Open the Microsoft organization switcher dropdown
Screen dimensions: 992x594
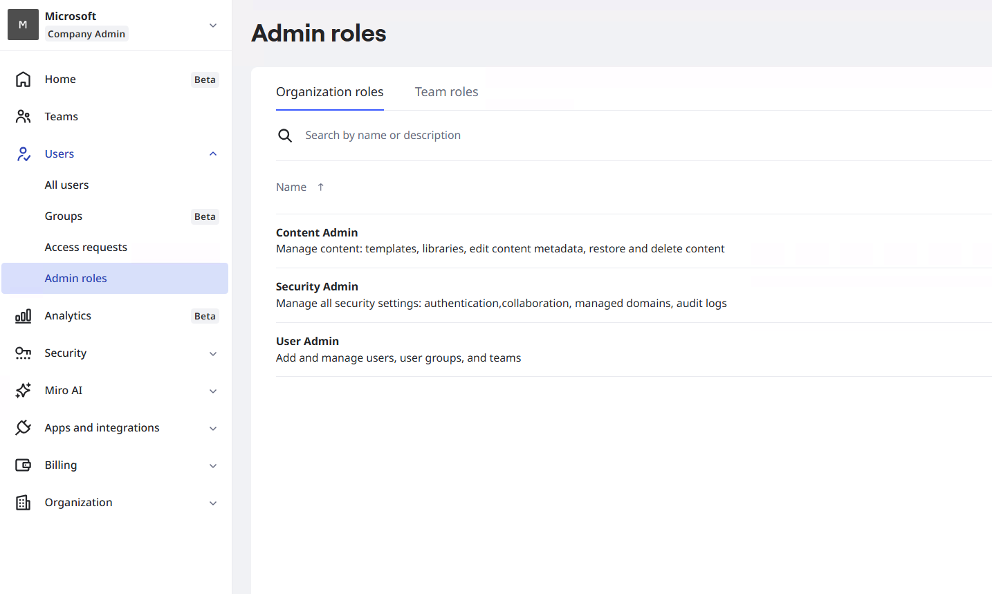pyautogui.click(x=213, y=26)
